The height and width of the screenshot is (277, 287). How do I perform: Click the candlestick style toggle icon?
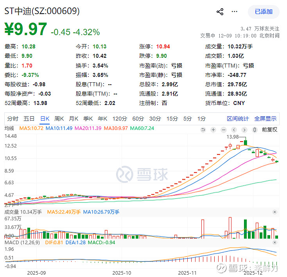(255, 130)
